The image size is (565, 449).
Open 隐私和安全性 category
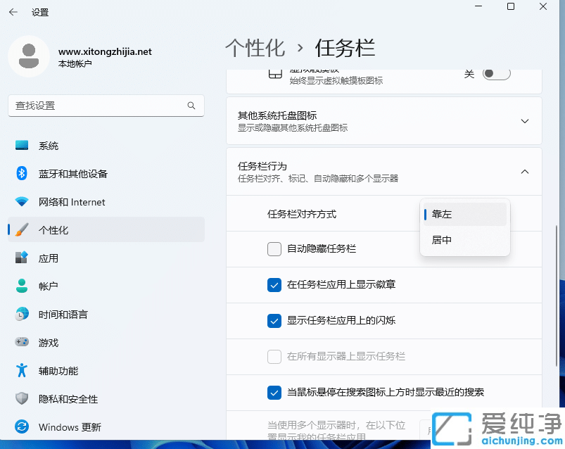coord(106,398)
